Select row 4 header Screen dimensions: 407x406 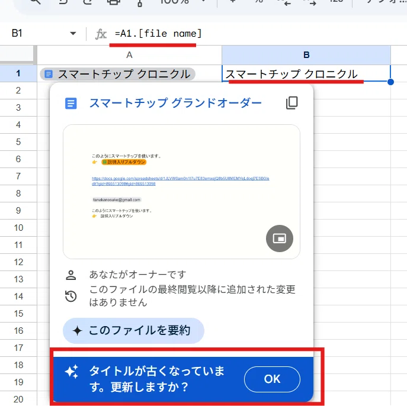pos(18,125)
